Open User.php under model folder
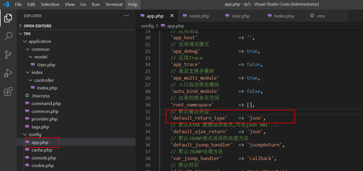Viewport: 363px width, 171px height. point(76,65)
